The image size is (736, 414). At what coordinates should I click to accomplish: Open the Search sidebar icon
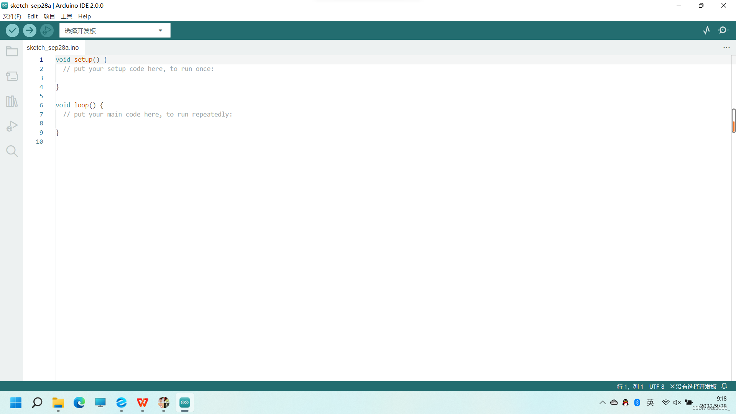pos(12,151)
